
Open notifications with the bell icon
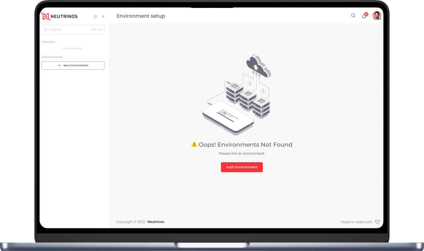point(364,16)
